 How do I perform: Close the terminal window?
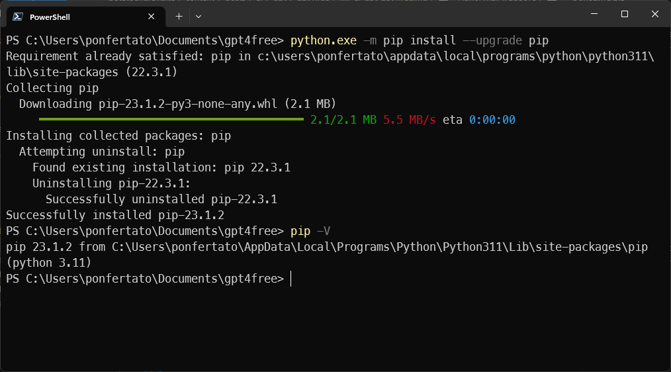tap(654, 14)
